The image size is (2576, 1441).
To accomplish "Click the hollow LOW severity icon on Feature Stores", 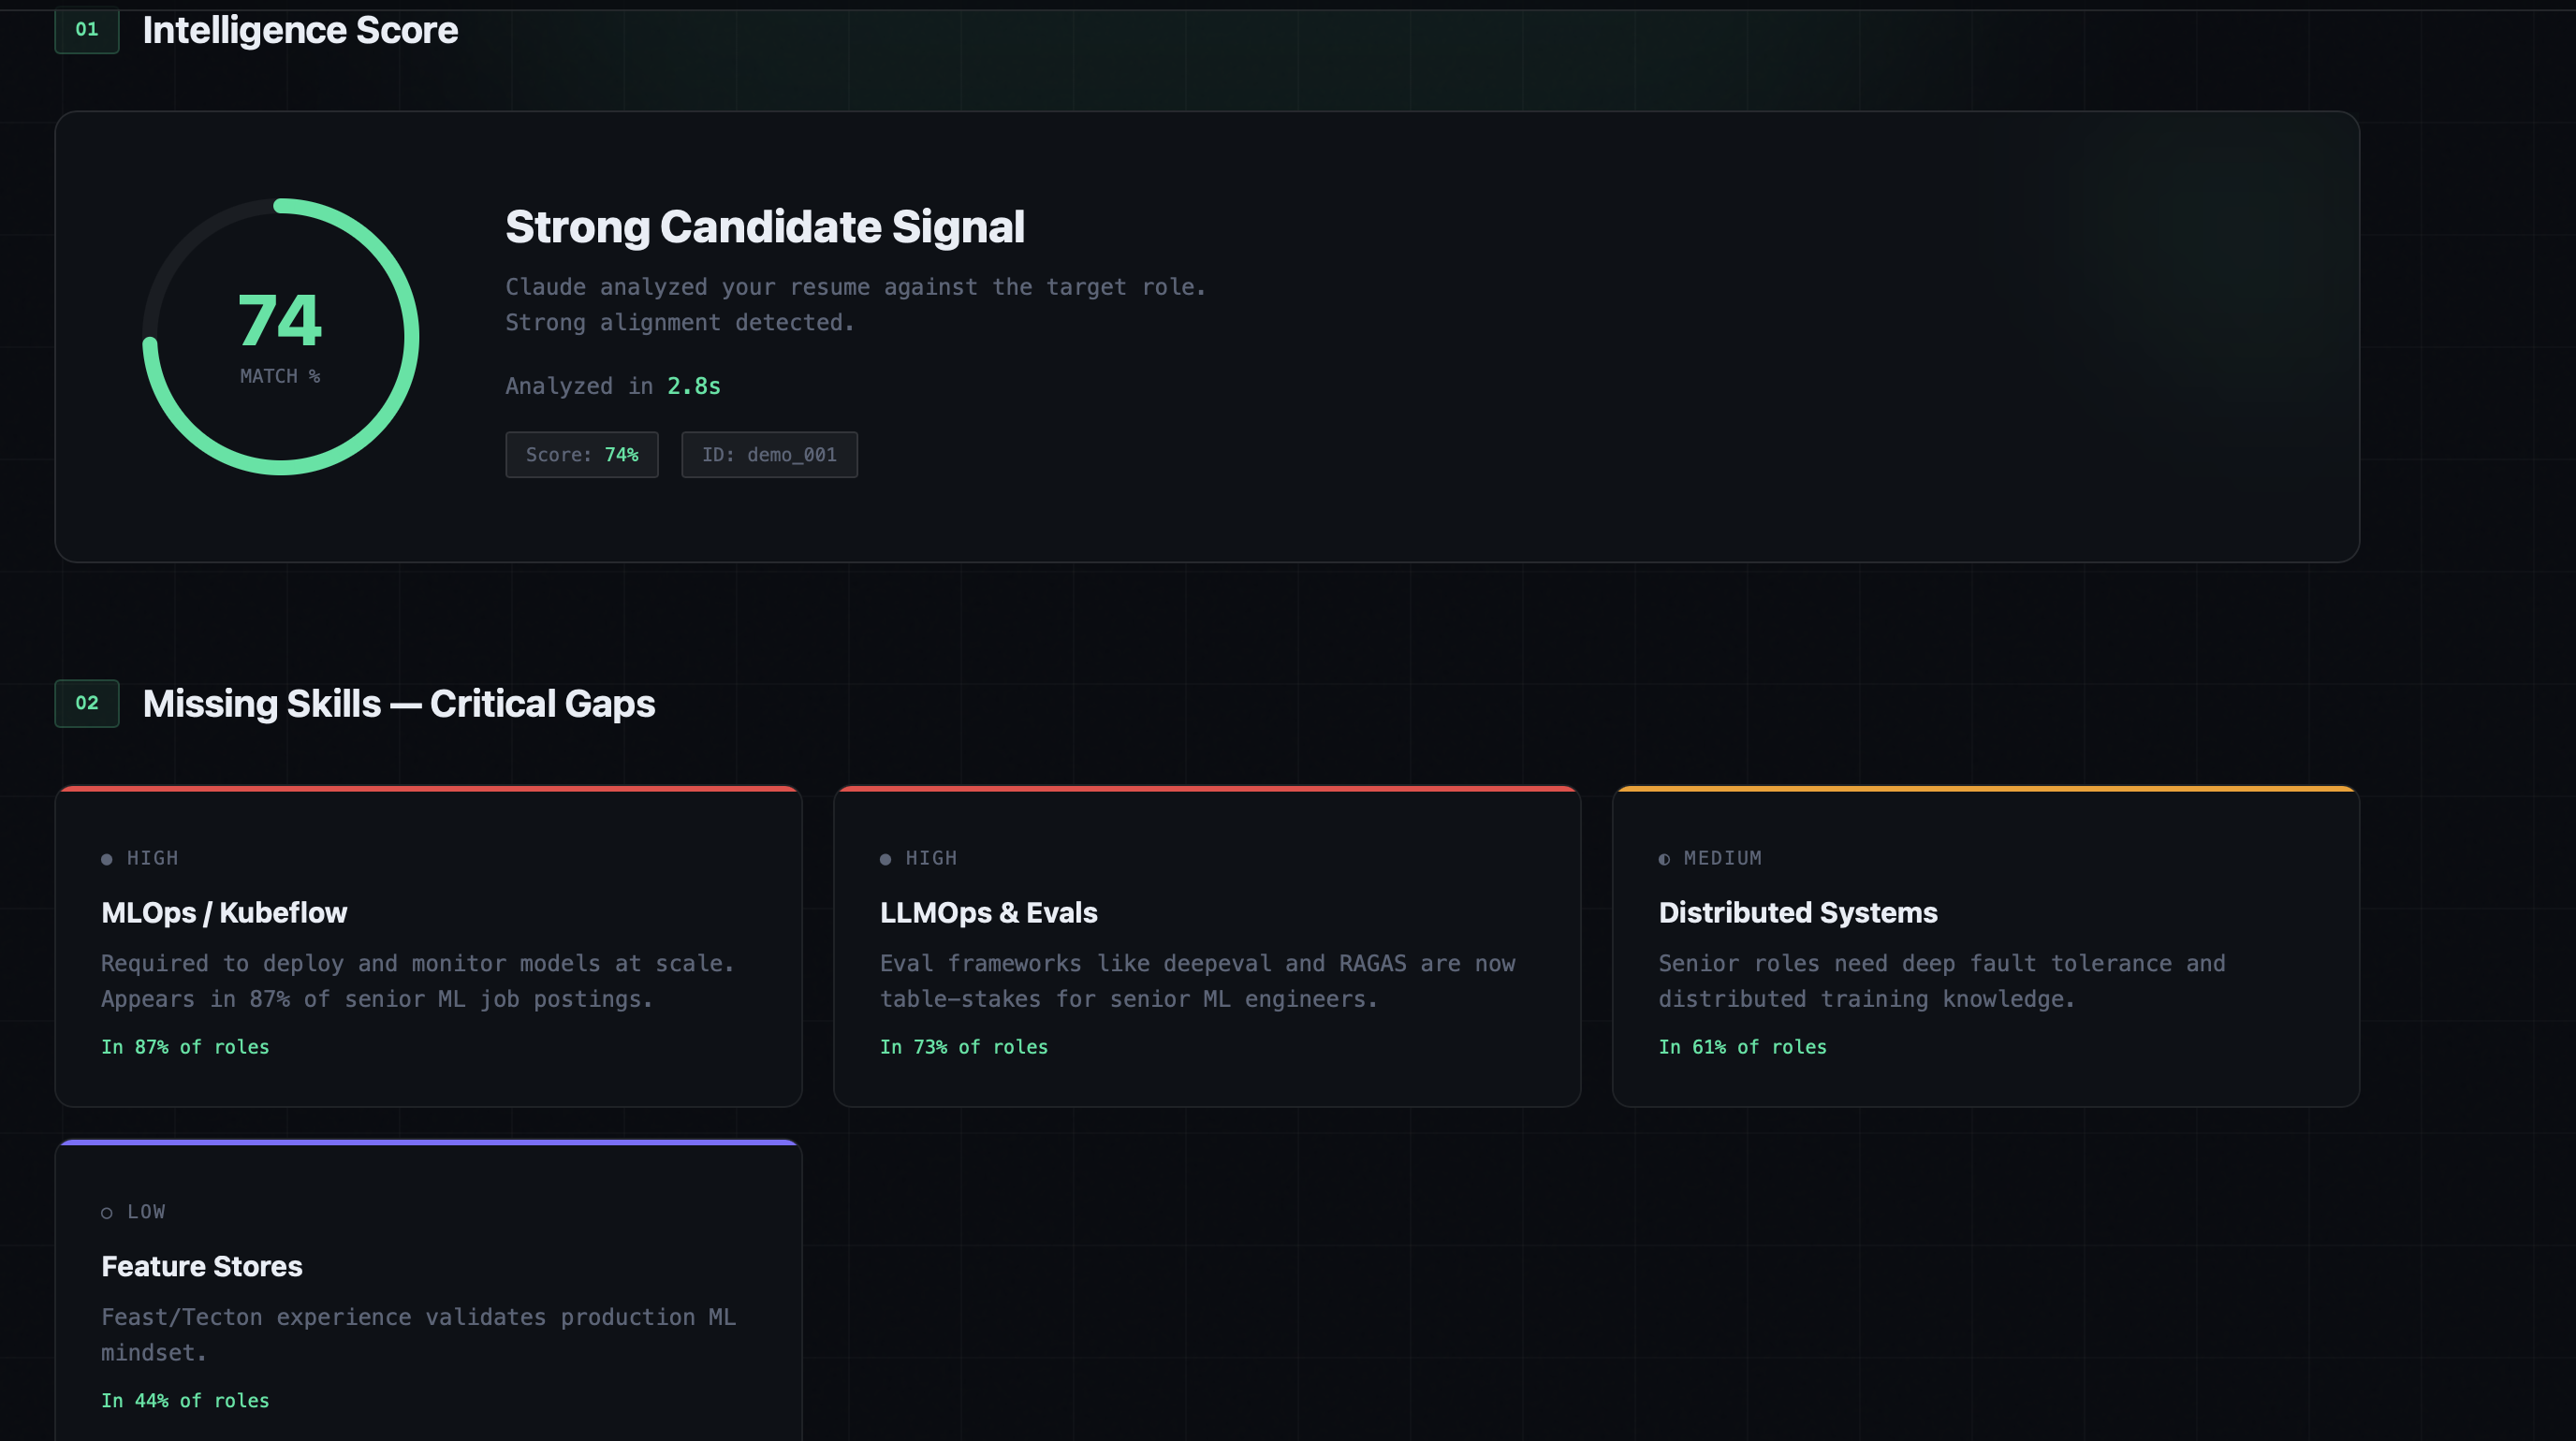I will point(108,1212).
